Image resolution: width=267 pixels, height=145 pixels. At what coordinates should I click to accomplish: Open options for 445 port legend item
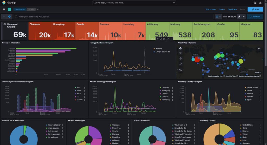click(x=85, y=88)
